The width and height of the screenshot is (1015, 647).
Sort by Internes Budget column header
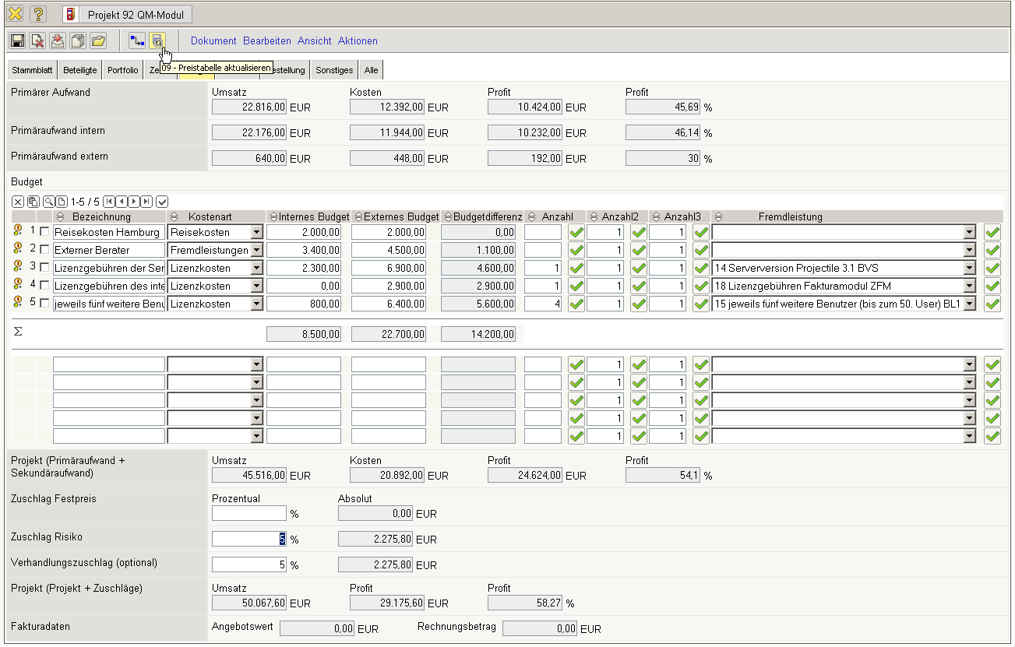pyautogui.click(x=309, y=216)
